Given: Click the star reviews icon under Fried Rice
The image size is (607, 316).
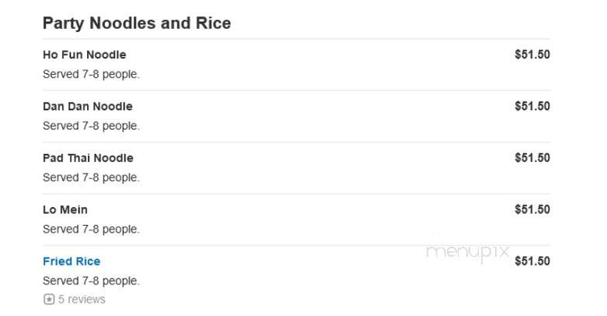Looking at the screenshot, I should [49, 300].
